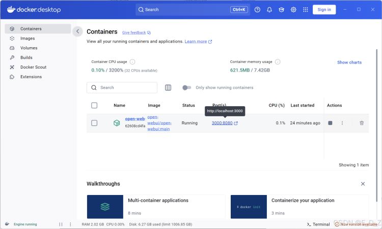The image size is (382, 229).
Task: Open the open-webui container name link
Action: coord(135,119)
